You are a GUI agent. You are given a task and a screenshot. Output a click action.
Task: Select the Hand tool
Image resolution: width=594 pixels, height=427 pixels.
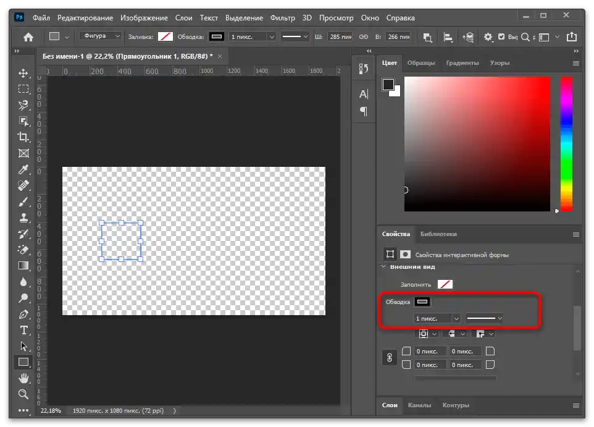(x=23, y=378)
